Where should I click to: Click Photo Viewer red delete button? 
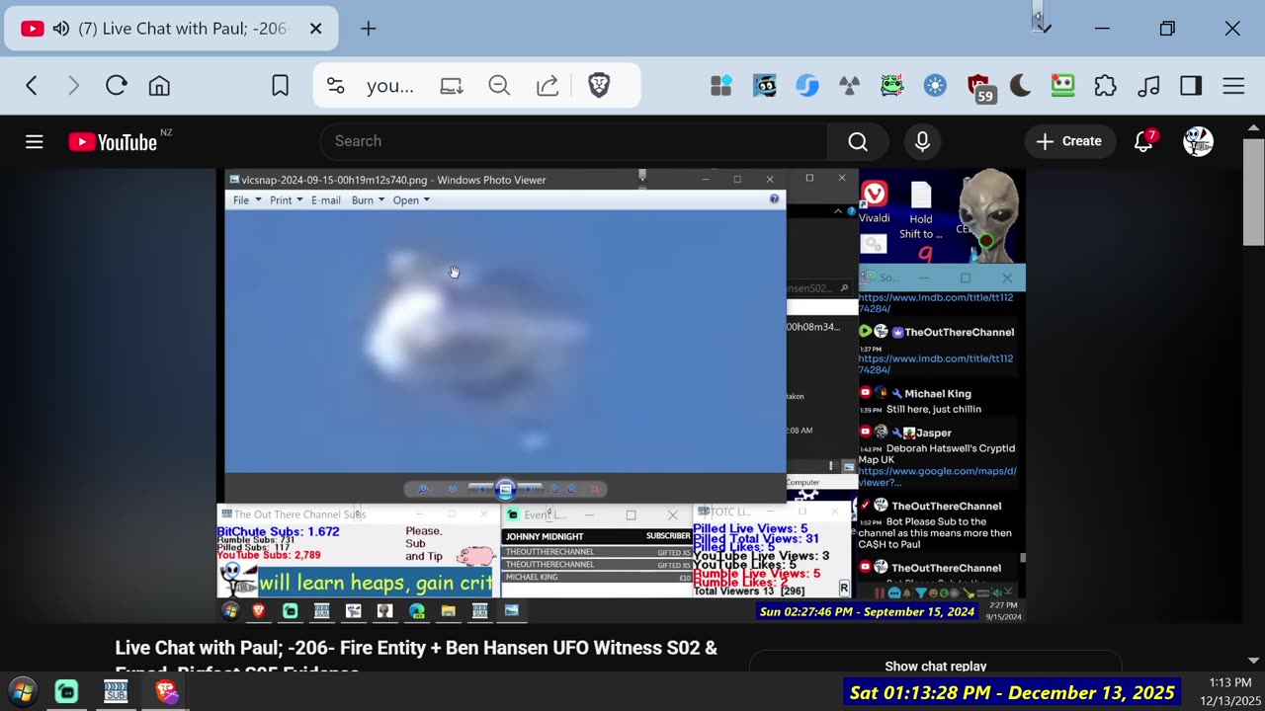(x=595, y=489)
